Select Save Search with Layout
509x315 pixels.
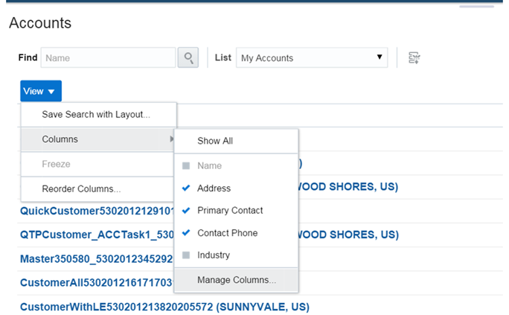point(96,115)
